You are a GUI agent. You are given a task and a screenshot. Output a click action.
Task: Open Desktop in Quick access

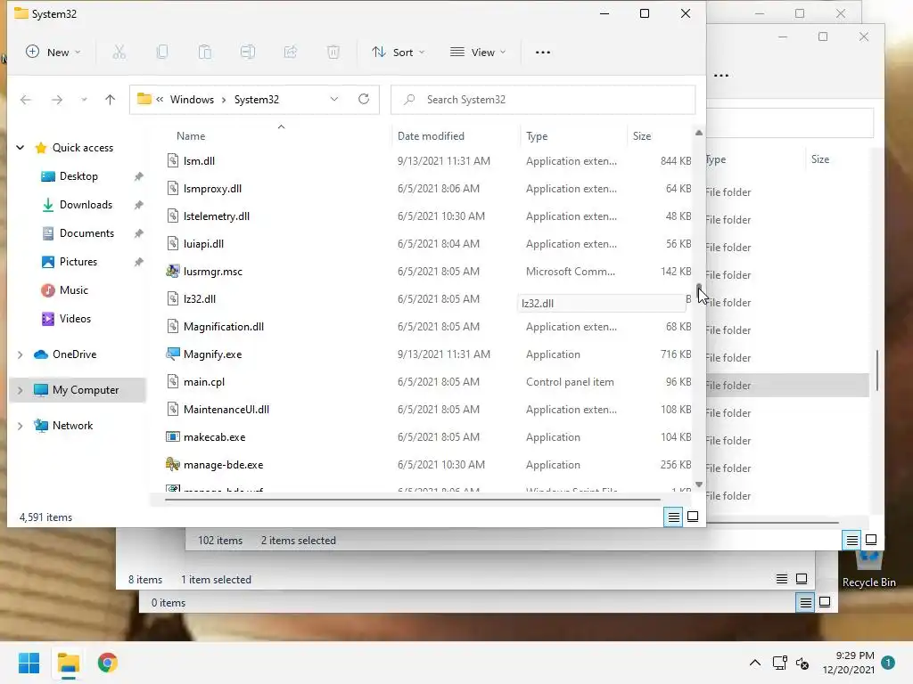tap(78, 176)
